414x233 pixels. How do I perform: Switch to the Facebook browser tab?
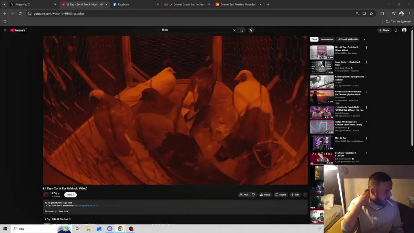(135, 5)
